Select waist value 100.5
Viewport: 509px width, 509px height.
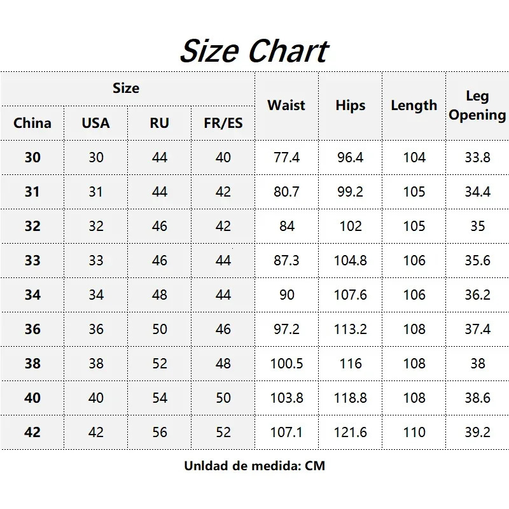click(286, 363)
